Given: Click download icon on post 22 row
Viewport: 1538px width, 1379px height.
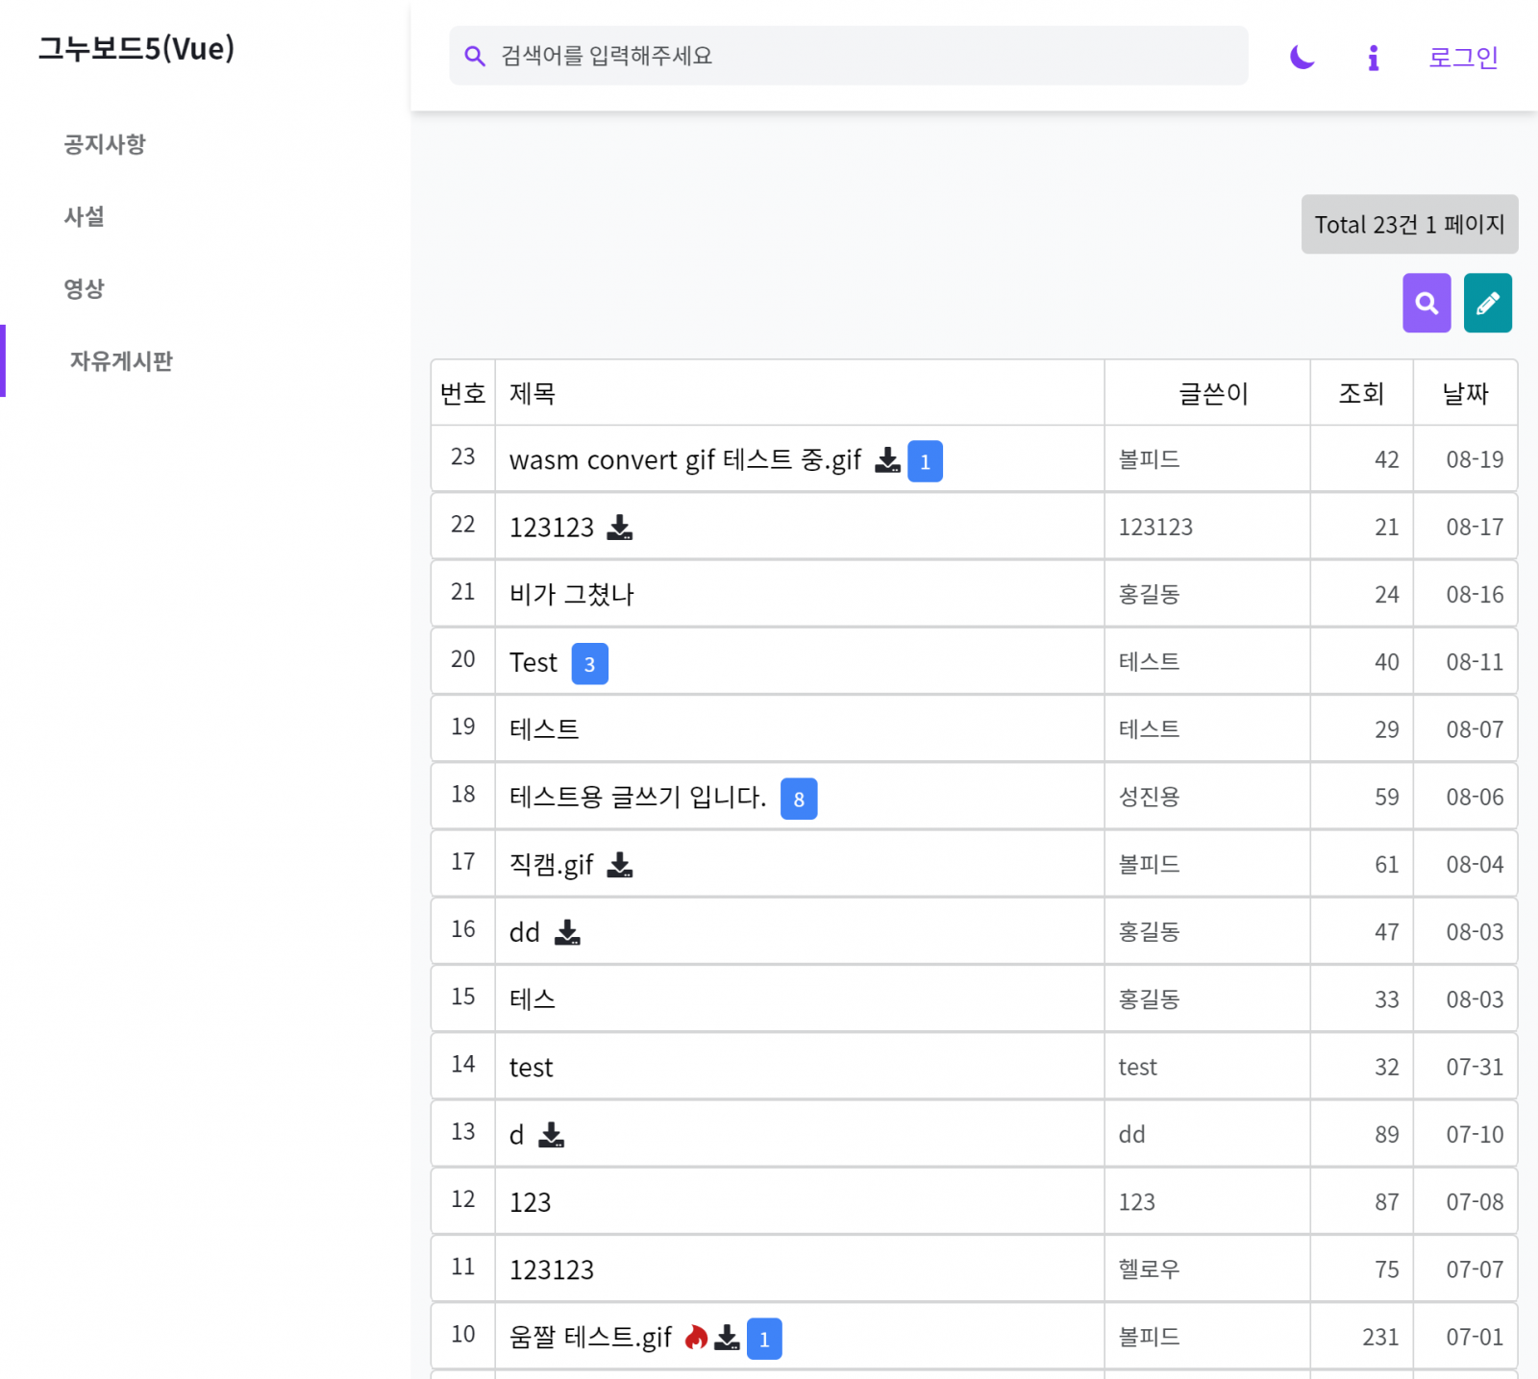Looking at the screenshot, I should [620, 528].
